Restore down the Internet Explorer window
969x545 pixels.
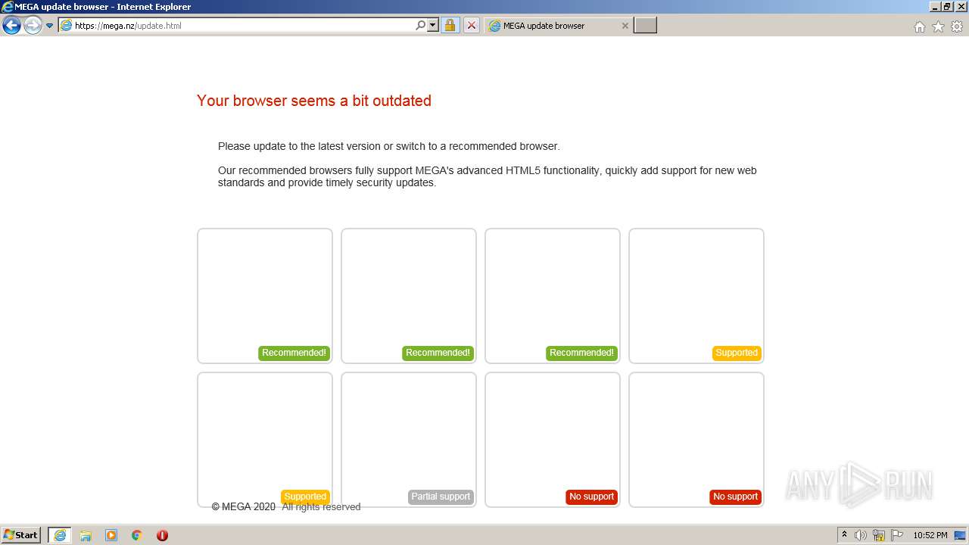click(947, 7)
